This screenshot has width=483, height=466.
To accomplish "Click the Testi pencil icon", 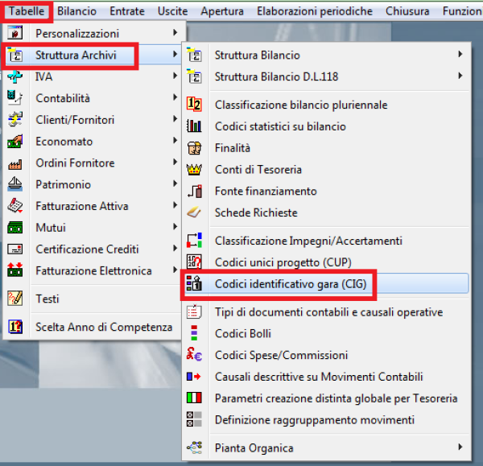I will coord(14,299).
